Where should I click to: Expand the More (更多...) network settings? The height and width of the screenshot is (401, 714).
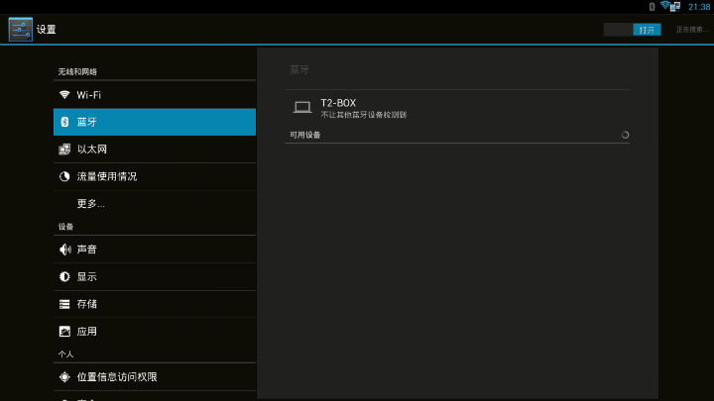tap(91, 204)
